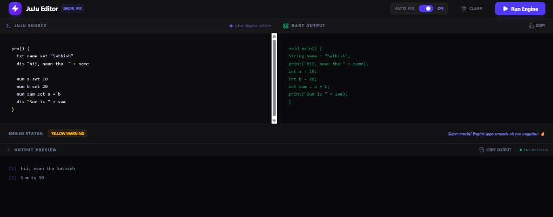Click the ON label beside the toggle
Screen dimensions: 553x217
(441, 9)
